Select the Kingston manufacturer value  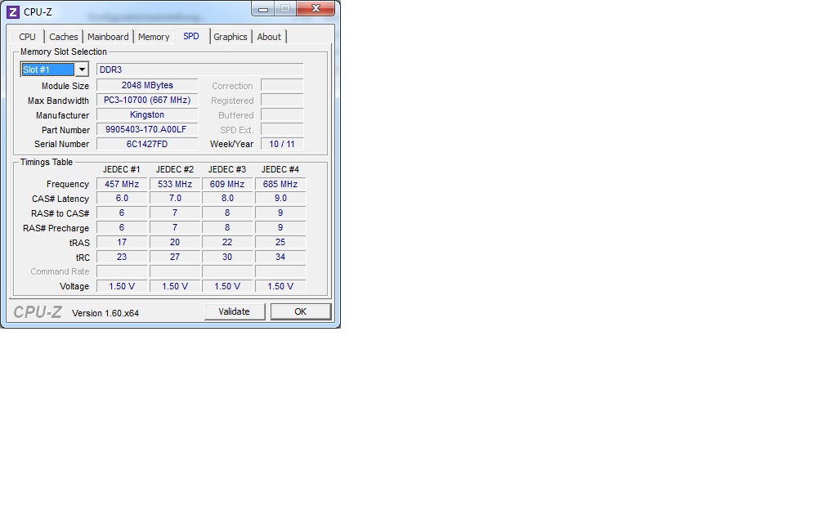pos(147,114)
